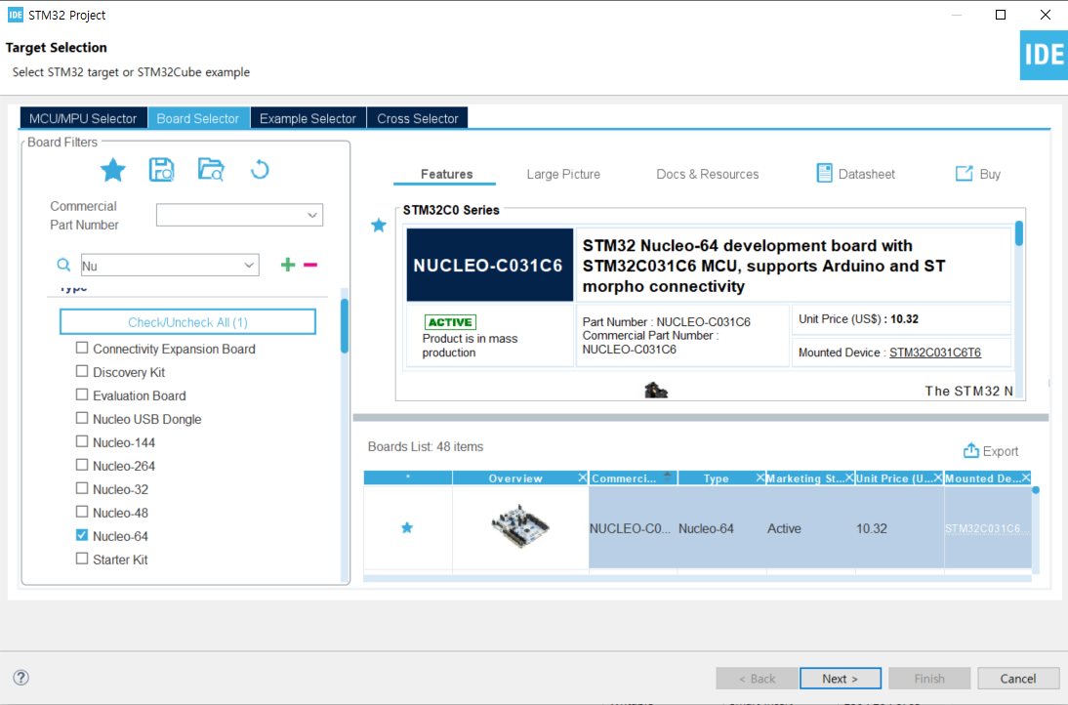Click the Next button

(x=840, y=679)
